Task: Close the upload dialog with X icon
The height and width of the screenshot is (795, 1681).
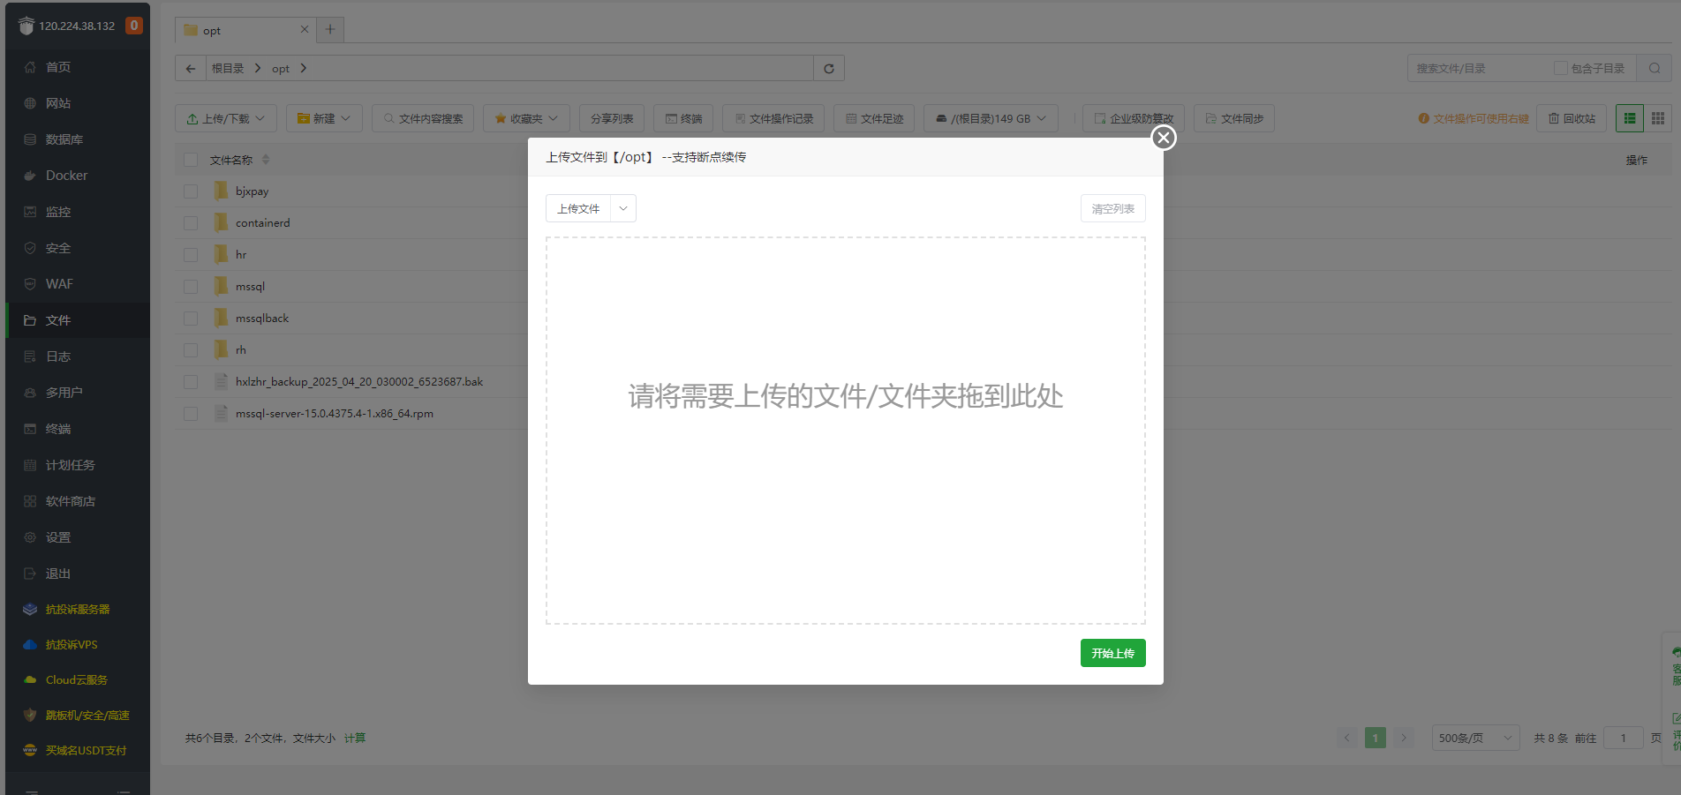Action: tap(1163, 138)
